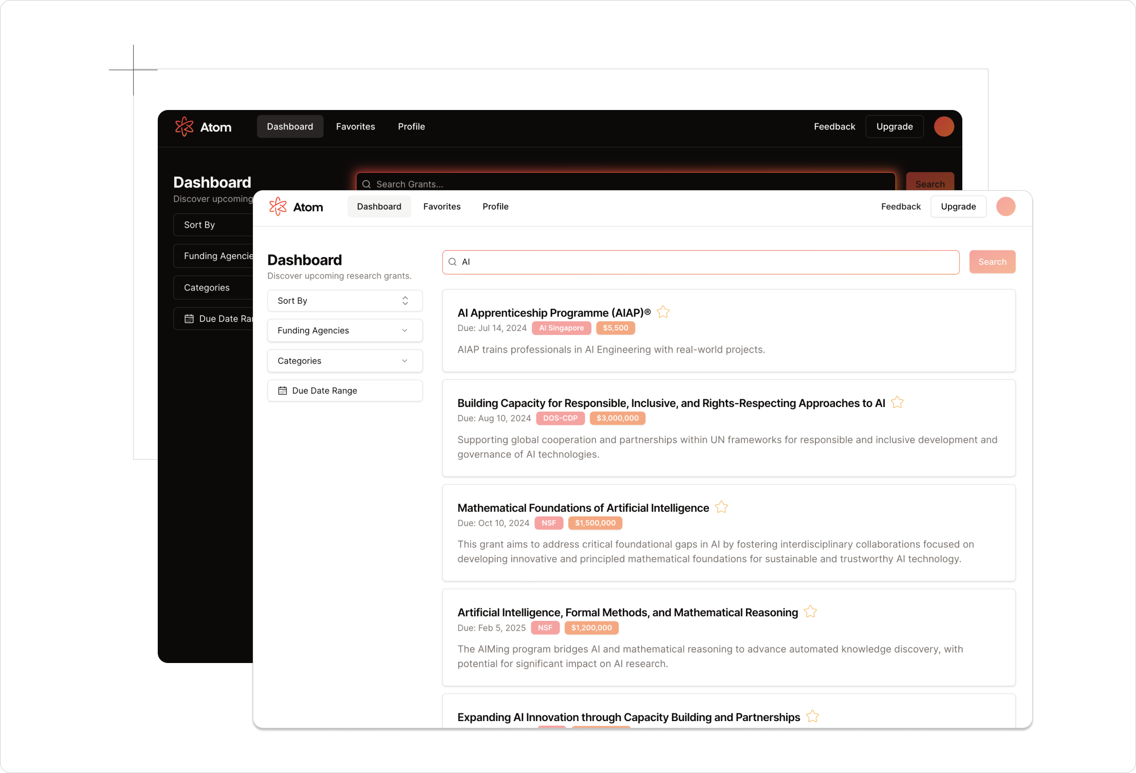Switch to the Profile tab in the light window
1136x773 pixels.
[495, 207]
